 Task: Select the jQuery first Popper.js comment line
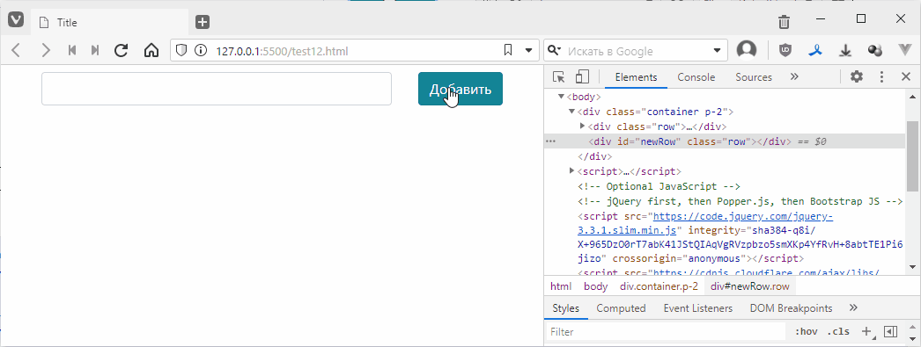[x=740, y=202]
